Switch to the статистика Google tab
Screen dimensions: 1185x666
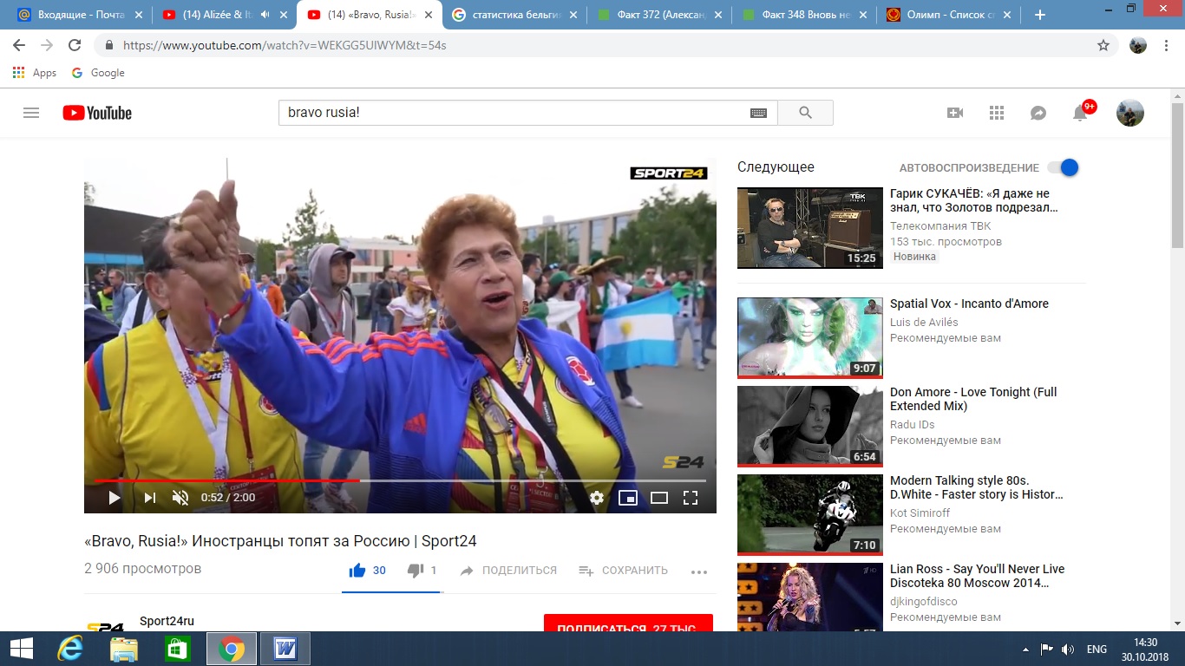pos(514,15)
